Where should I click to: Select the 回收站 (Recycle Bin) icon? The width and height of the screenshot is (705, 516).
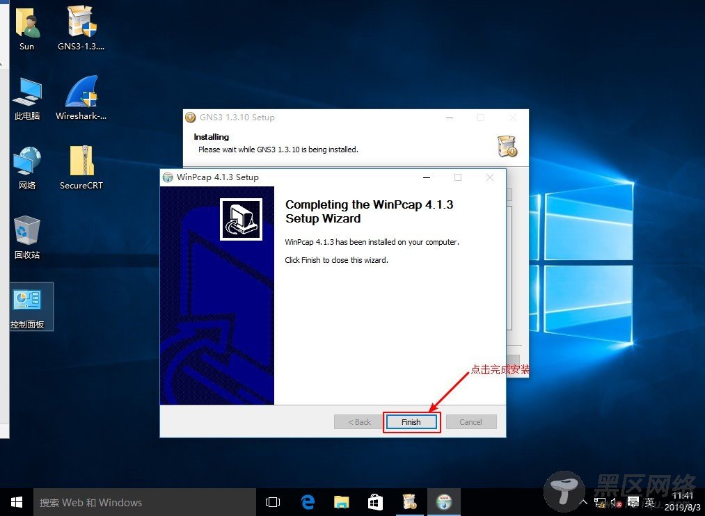coord(27,238)
